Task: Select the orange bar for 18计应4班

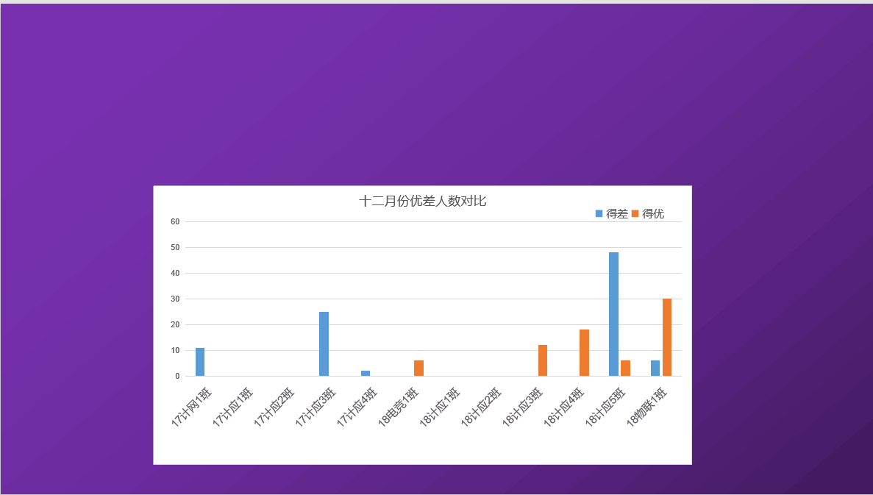Action: [x=584, y=353]
